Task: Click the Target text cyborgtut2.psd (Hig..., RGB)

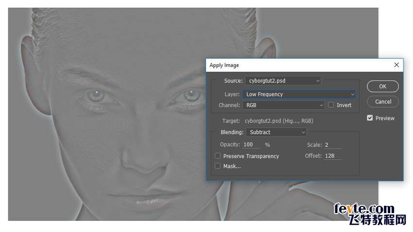Action: 279,121
